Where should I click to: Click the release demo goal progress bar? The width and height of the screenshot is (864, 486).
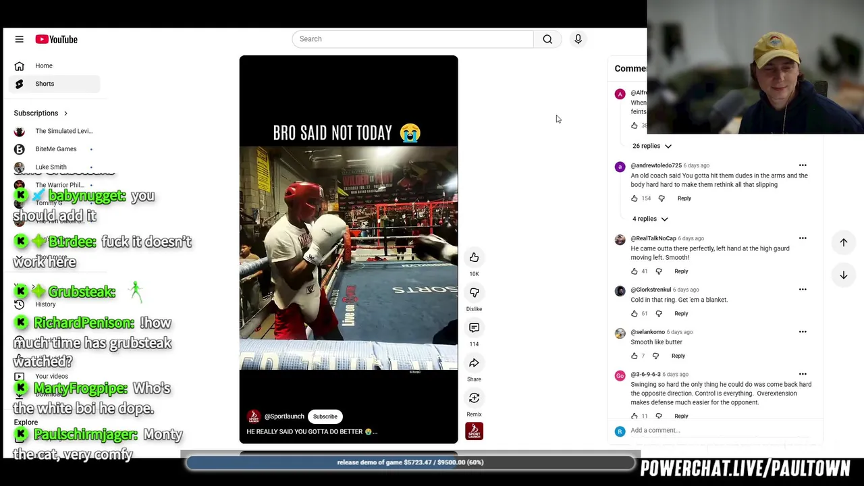[x=410, y=462]
